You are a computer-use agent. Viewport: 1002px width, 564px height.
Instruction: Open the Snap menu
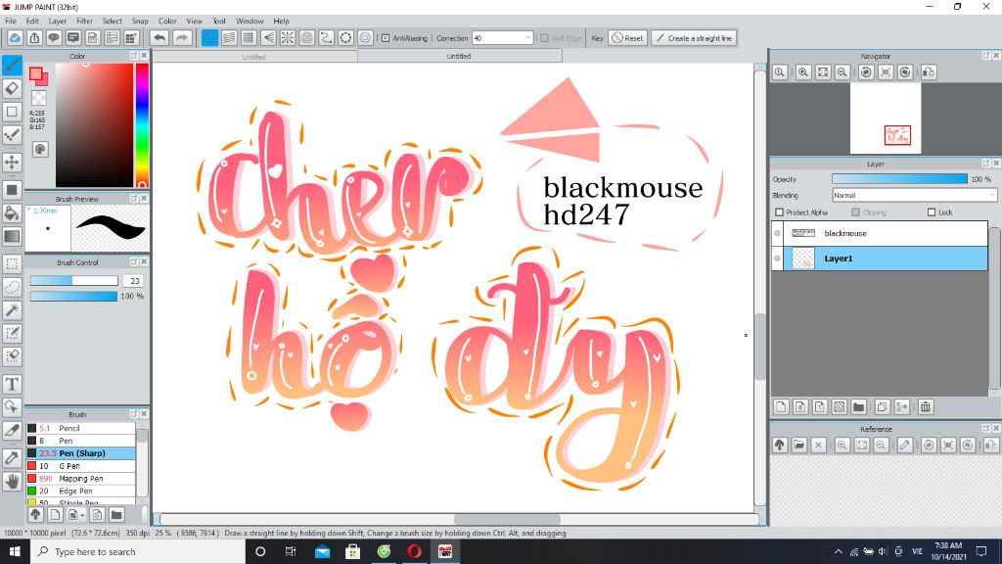tap(140, 22)
